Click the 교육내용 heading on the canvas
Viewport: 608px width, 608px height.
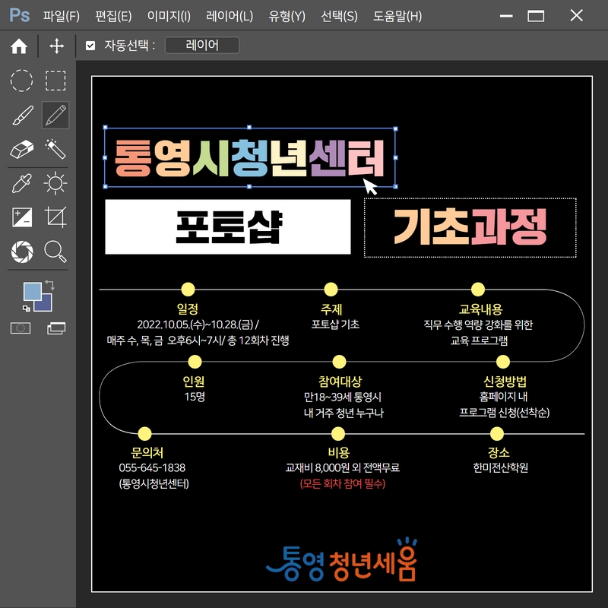480,309
